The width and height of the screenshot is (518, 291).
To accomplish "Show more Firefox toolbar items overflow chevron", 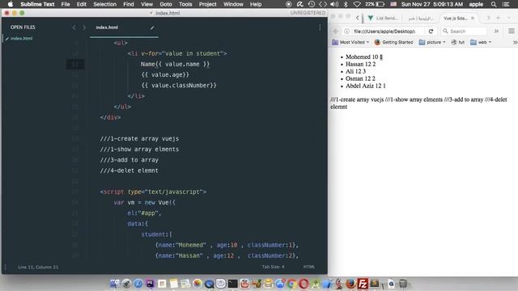I will [496, 31].
